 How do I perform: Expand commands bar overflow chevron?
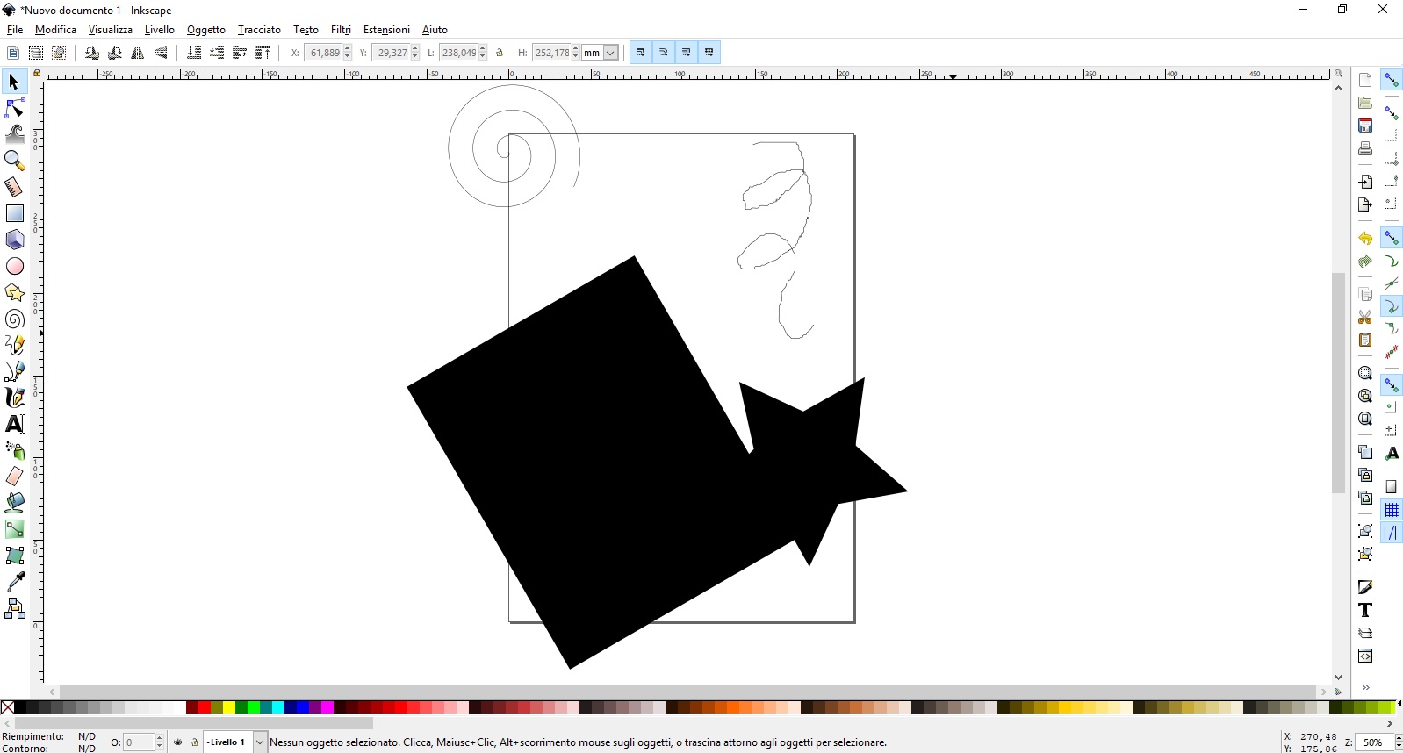pos(1366,687)
